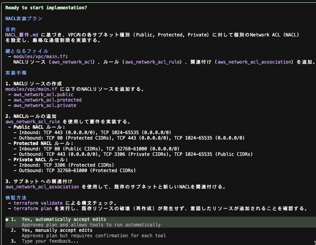This screenshot has height=245, width=316.
Task: Click the '目的' section heading
Action: pyautogui.click(x=10, y=29)
